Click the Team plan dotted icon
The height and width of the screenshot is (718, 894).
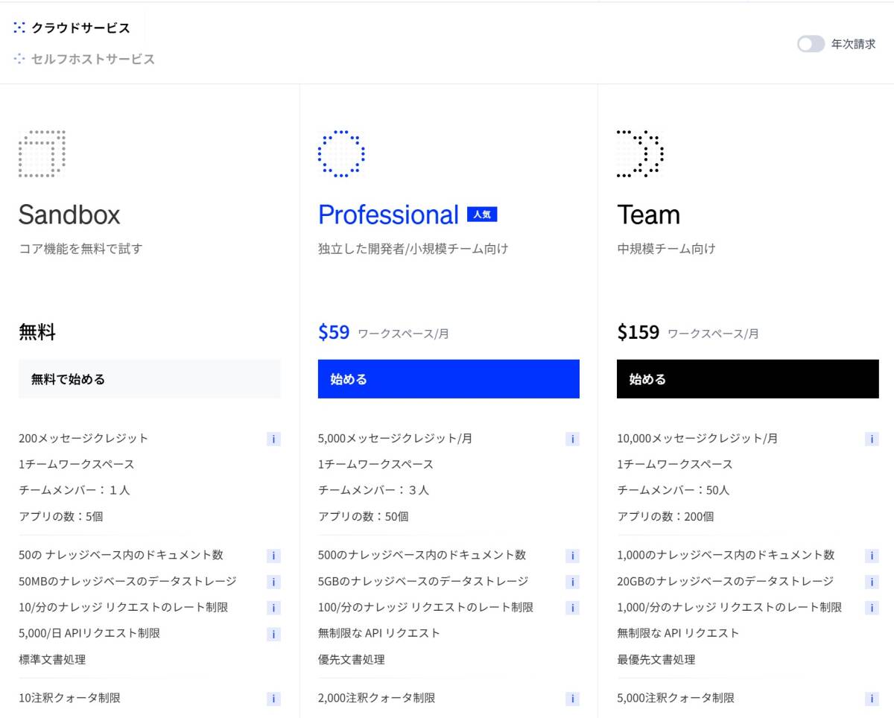641,153
